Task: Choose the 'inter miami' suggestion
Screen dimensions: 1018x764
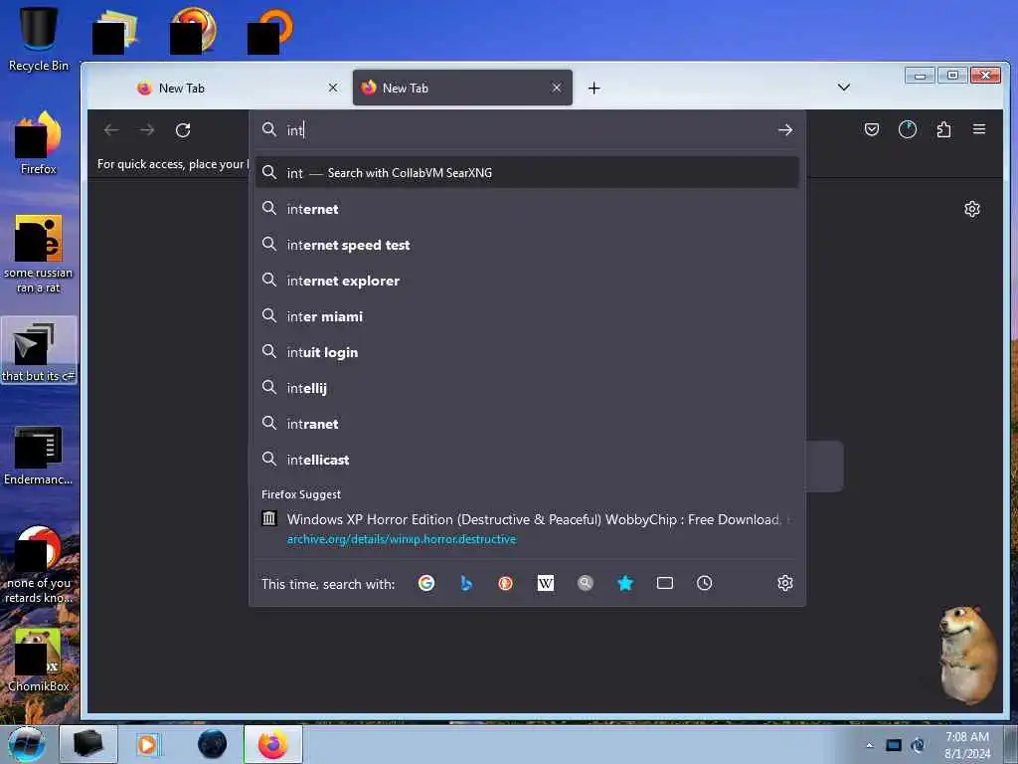Action: pos(527,316)
